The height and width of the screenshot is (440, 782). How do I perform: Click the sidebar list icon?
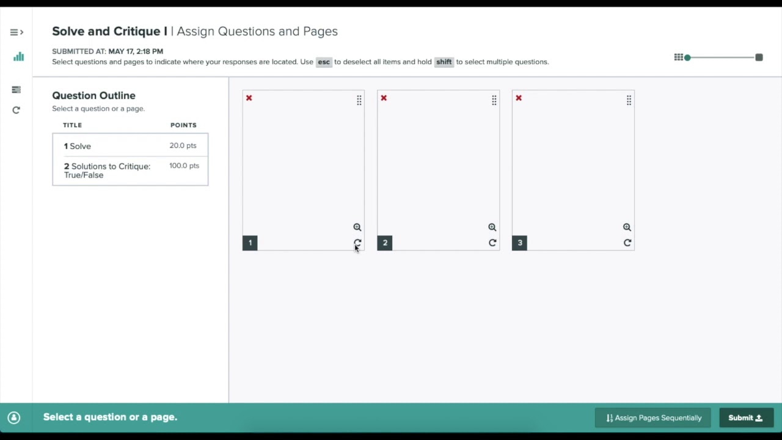click(x=16, y=90)
